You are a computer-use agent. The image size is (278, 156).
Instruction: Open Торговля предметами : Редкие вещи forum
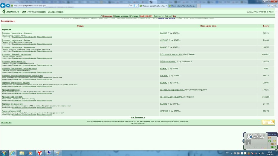click(19, 68)
